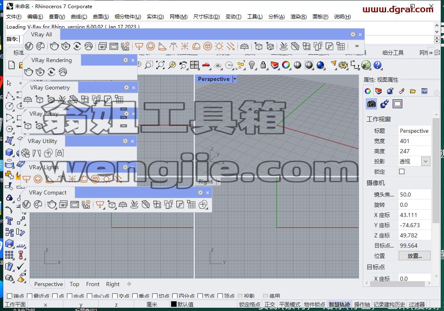Enable the 中点 object snap checkbox
The width and height of the screenshot is (444, 311).
(69, 296)
